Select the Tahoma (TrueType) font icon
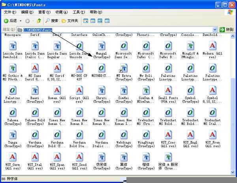Viewport: 237px width, 183px height. [x=13, y=113]
